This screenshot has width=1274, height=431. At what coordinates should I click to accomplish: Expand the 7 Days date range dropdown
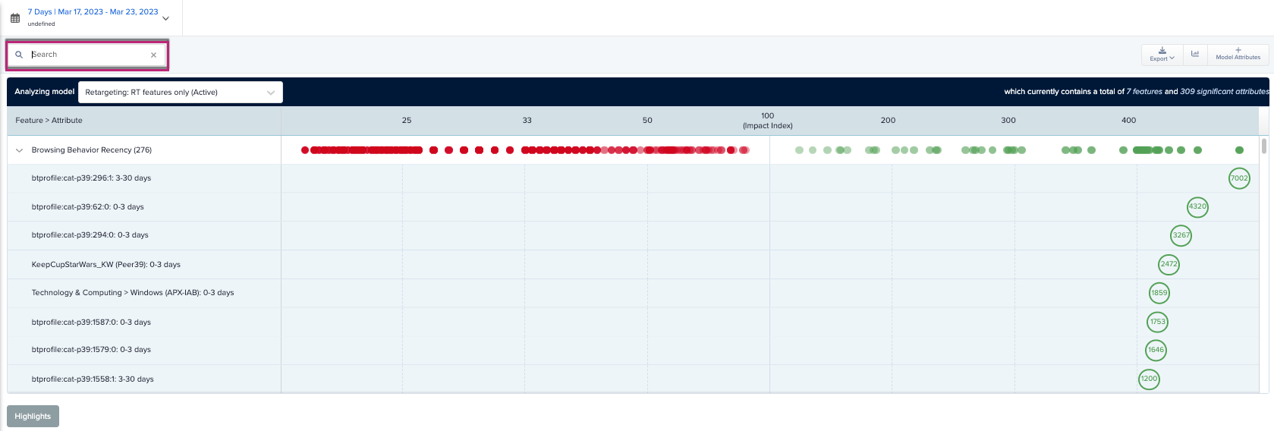tap(166, 18)
